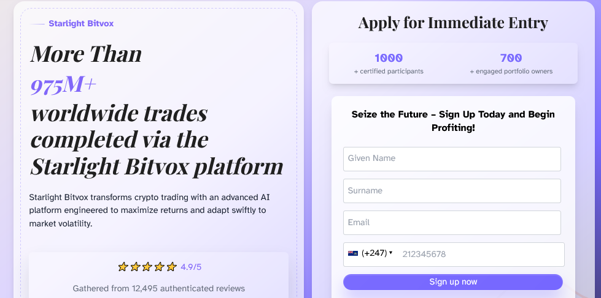601x298 pixels.
Task: Click the Apply for Immediate Entry heading
Action: click(452, 23)
